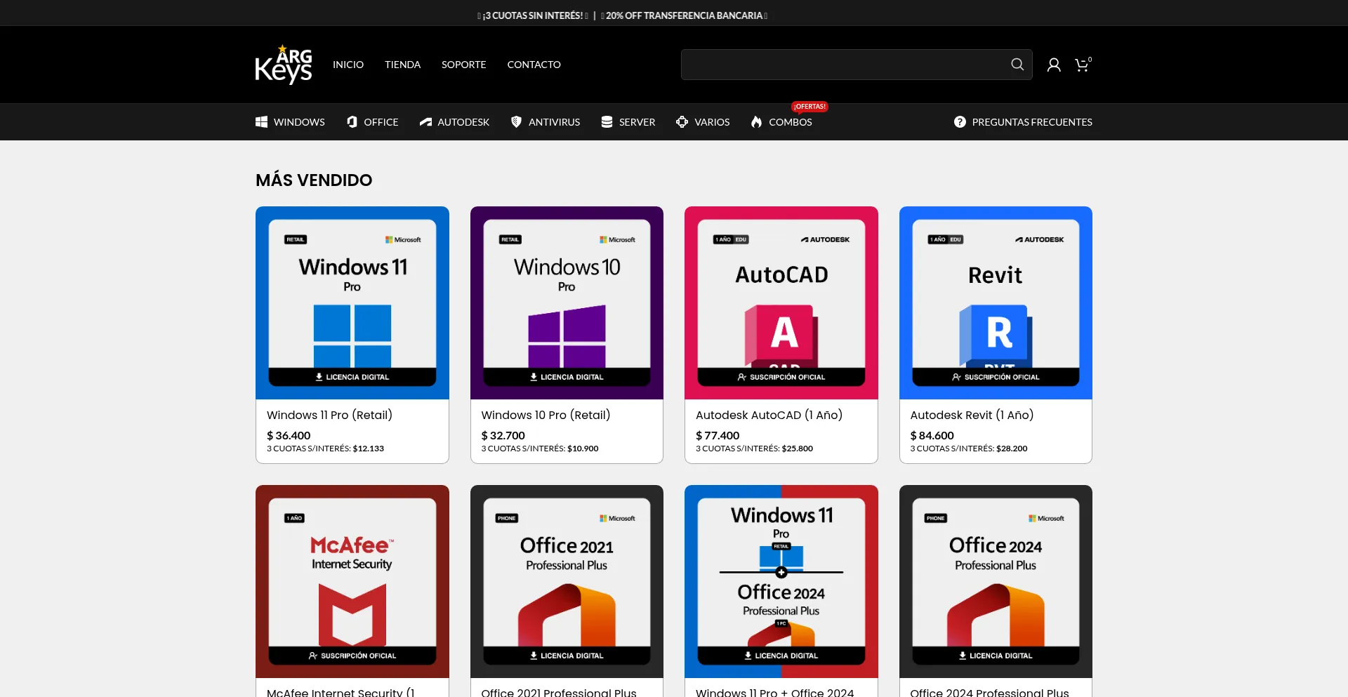Go to the Tienda page

point(402,65)
